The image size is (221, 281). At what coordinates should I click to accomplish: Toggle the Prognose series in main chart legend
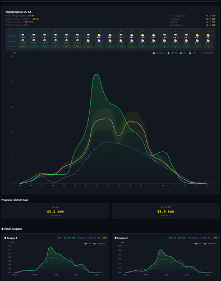158,53
